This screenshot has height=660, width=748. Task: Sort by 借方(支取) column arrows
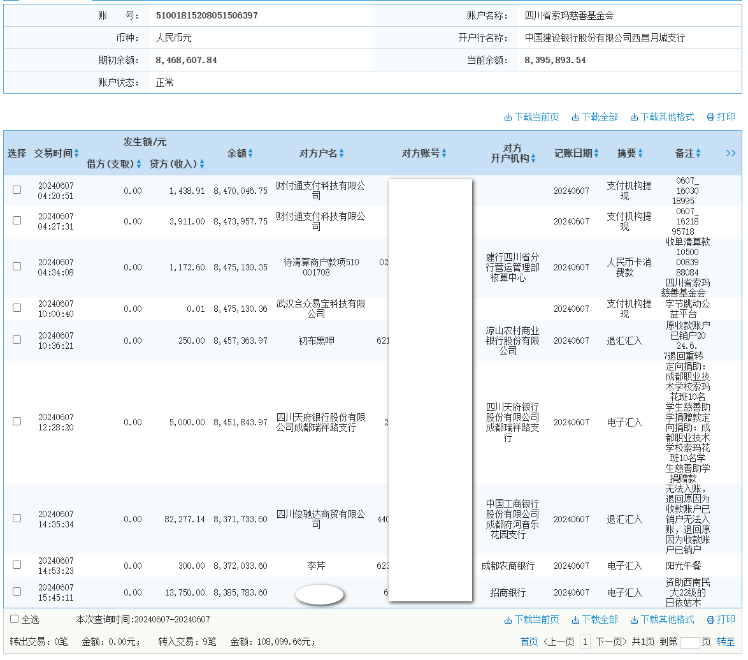[139, 165]
